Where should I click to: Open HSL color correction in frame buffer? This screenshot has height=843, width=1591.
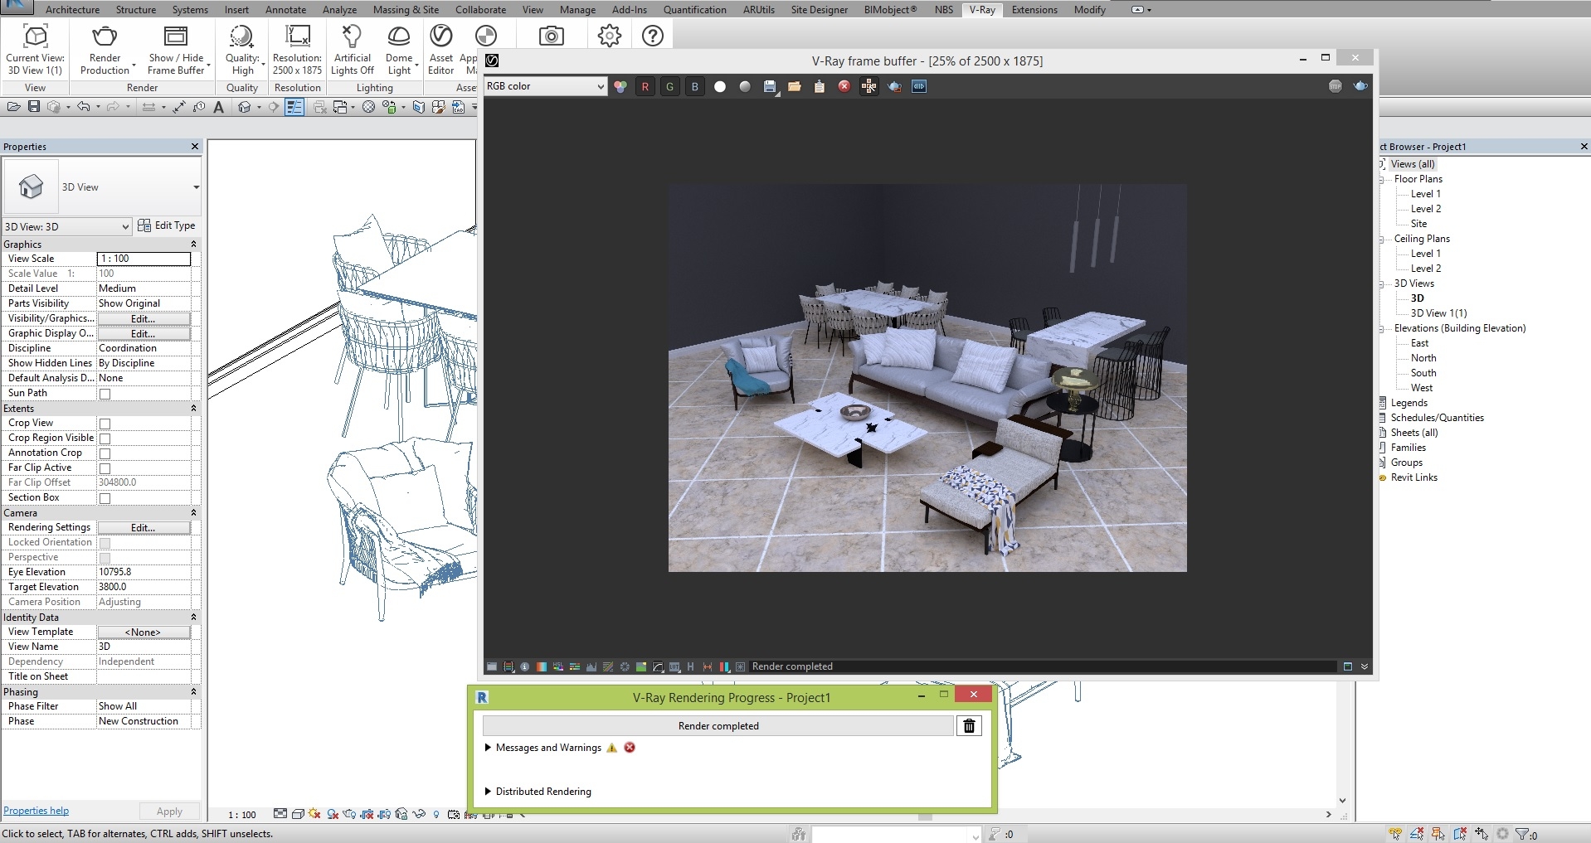[558, 666]
